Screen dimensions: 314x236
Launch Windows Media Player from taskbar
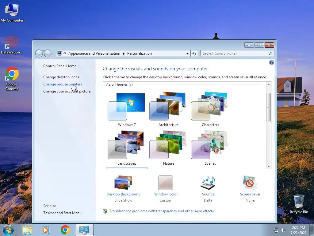coord(46,230)
